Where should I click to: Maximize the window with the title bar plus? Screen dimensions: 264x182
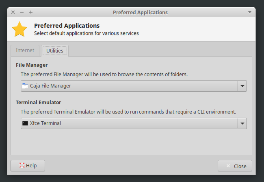31,12
